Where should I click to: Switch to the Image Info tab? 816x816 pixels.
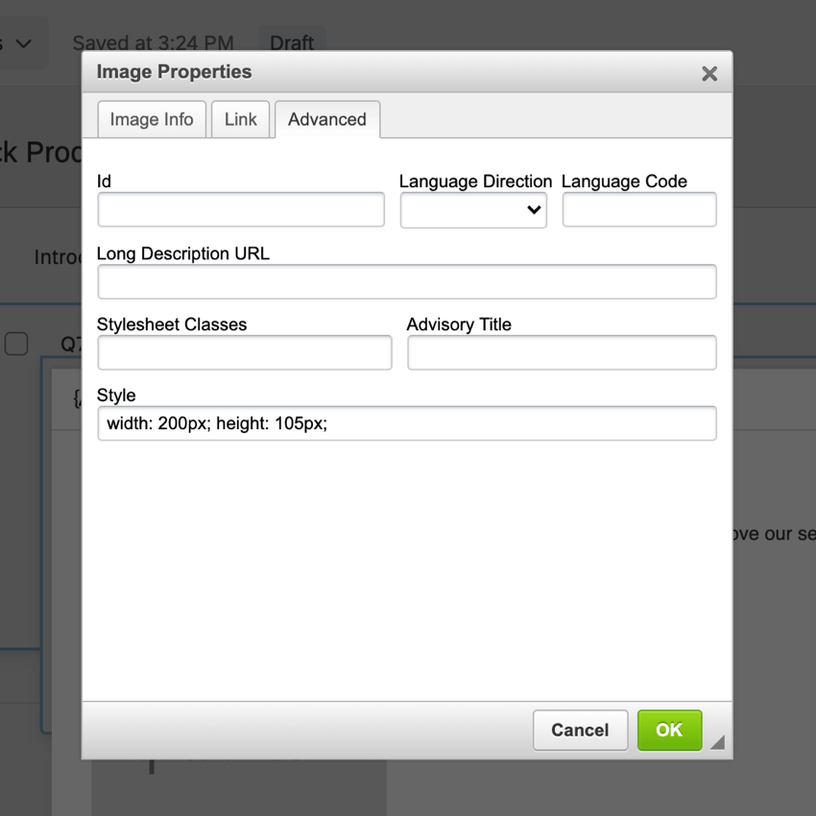pos(151,119)
